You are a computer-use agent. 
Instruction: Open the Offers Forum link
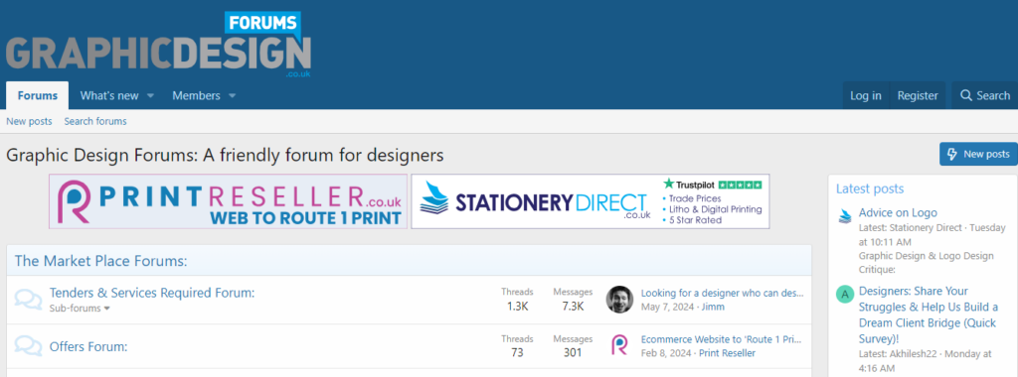88,346
